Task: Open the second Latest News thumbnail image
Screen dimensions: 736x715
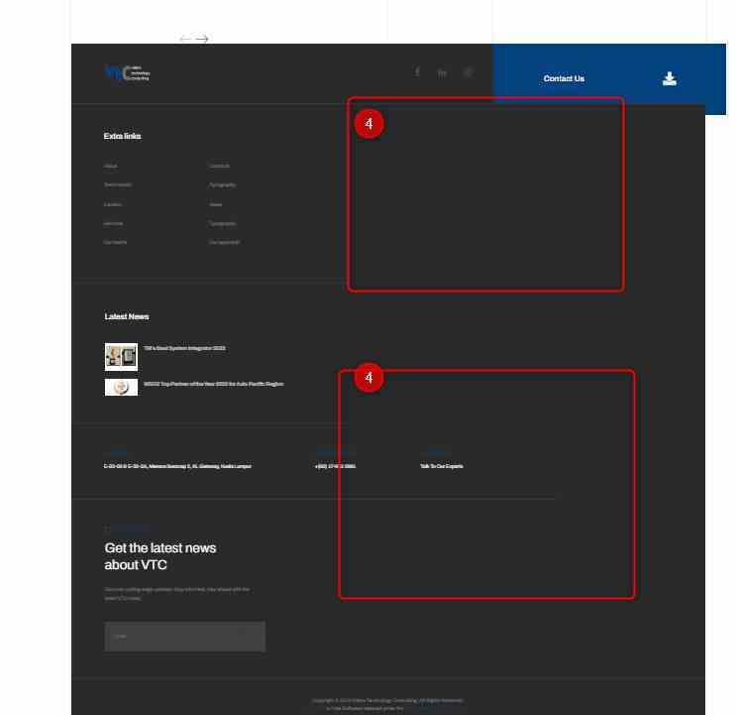Action: point(121,388)
